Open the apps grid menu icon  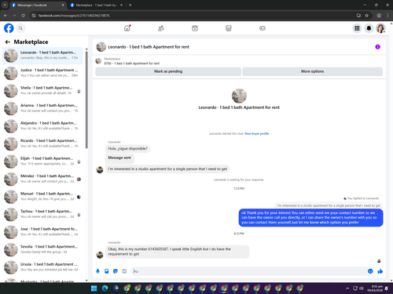[357, 28]
